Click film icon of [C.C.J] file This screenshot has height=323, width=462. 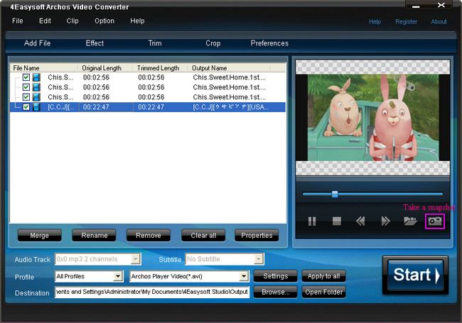[36, 107]
